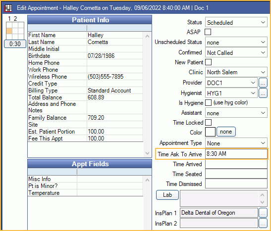Click the Time Ask To Arrive field
The width and height of the screenshot is (271, 231).
[x=236, y=154]
